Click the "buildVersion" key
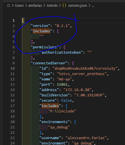Screen dimensions: 125x145 (55, 95)
